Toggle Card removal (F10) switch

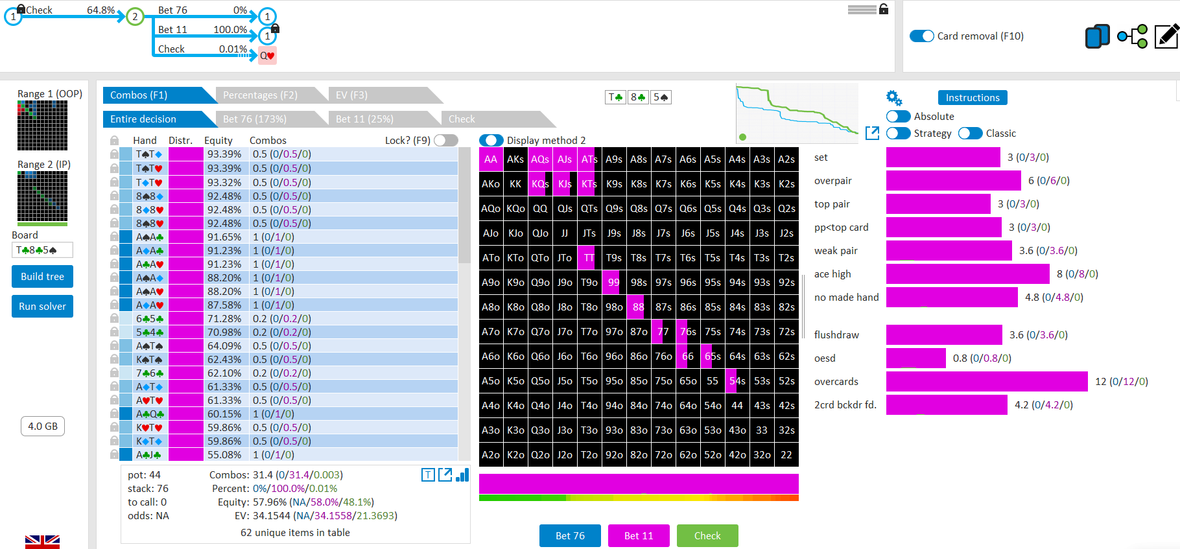[x=921, y=36]
